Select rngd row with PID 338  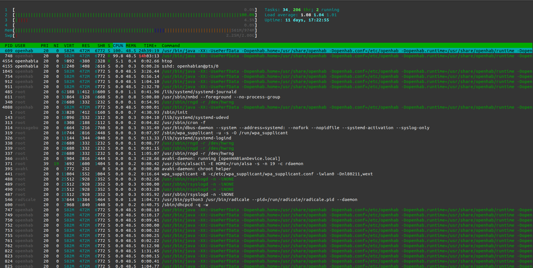point(266,143)
